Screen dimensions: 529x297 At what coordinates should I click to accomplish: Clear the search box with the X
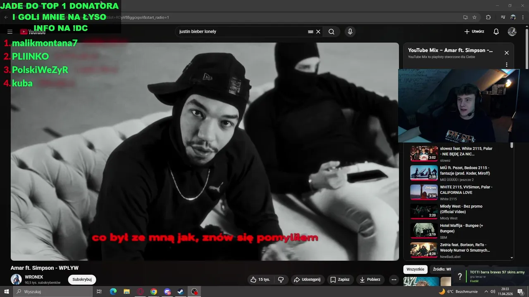tap(318, 32)
